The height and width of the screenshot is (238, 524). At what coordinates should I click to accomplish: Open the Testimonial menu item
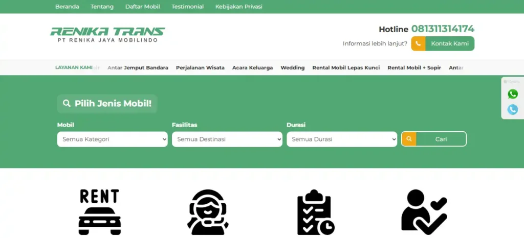tap(187, 7)
